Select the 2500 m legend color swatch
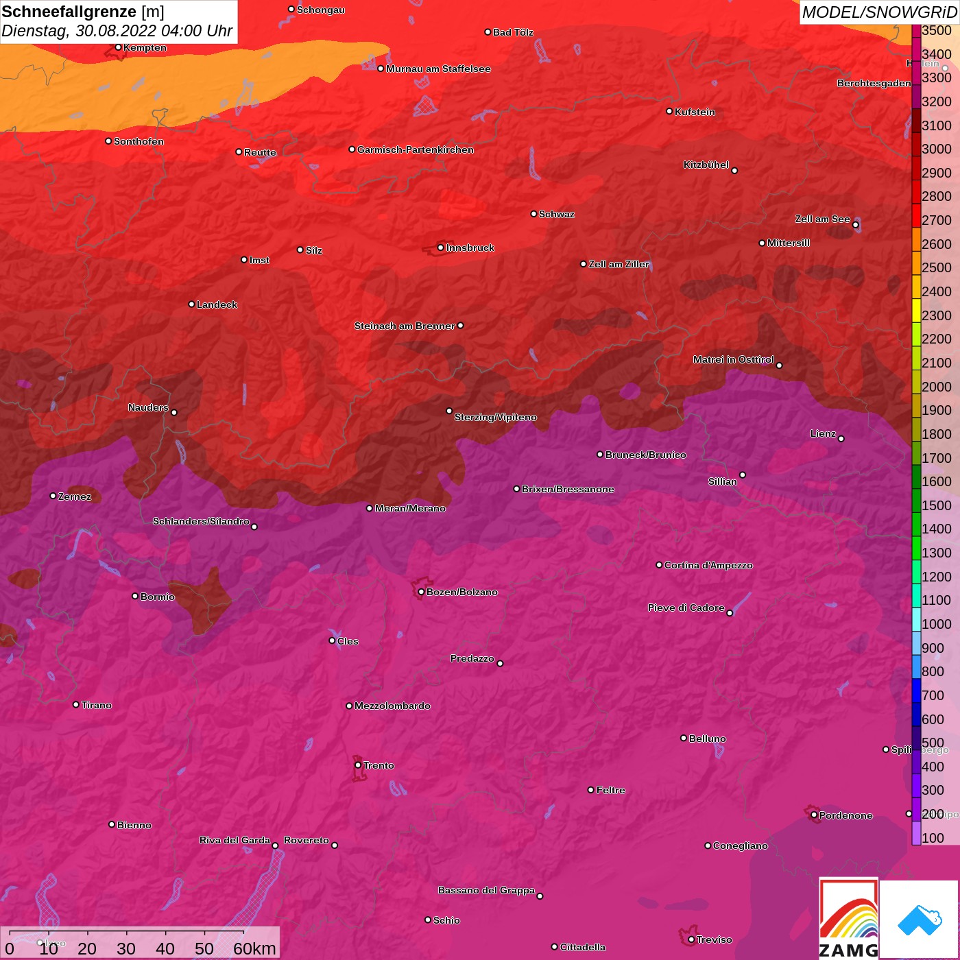 pos(916,263)
